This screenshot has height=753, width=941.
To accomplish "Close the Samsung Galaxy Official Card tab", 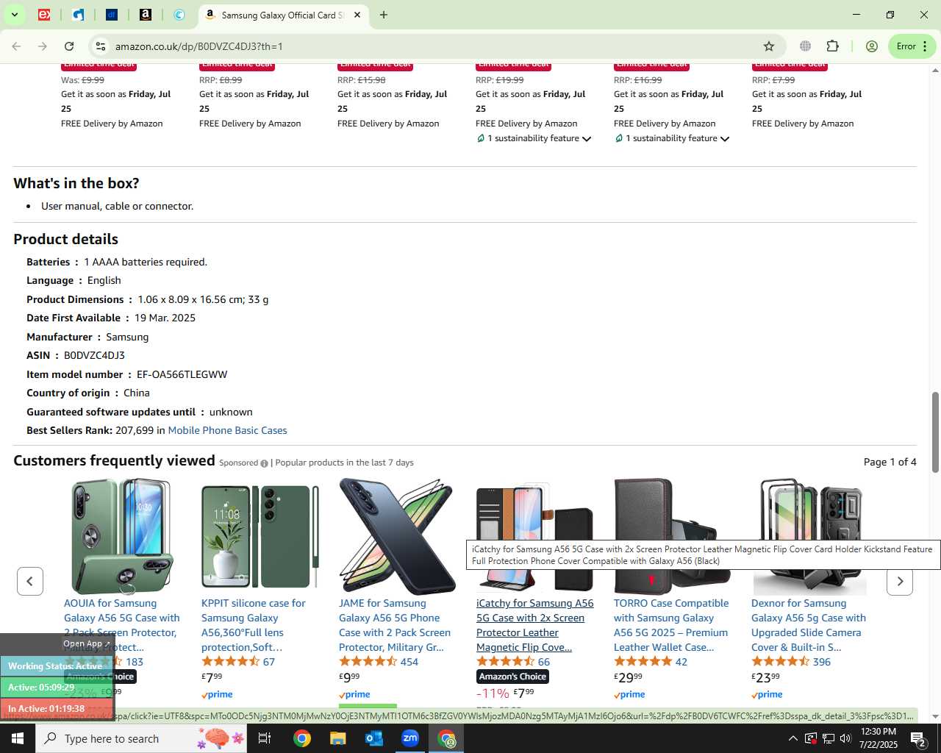I will (x=357, y=15).
